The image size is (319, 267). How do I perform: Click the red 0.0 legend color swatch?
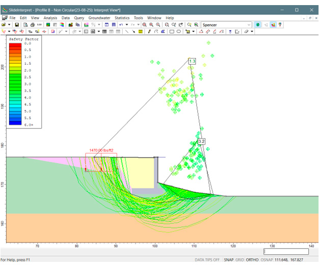(15, 44)
